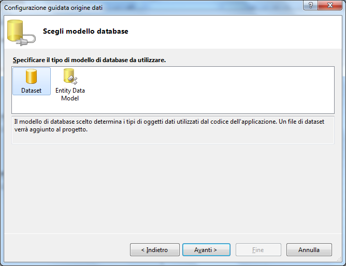Close the wizard with the X button
Screen dimensions: 346x266
coord(330,5)
